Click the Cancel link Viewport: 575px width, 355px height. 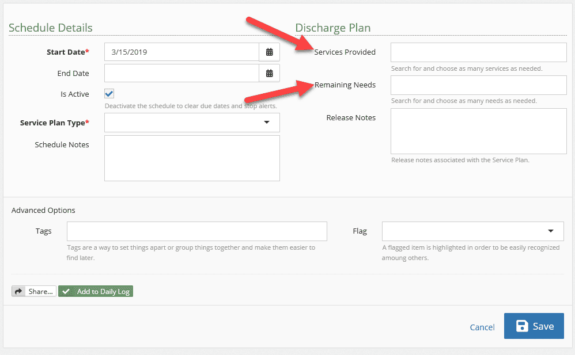[482, 327]
